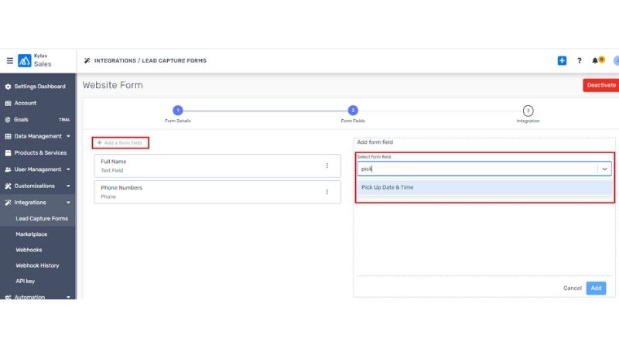
Task: Click the Account building icon
Action: 8,103
